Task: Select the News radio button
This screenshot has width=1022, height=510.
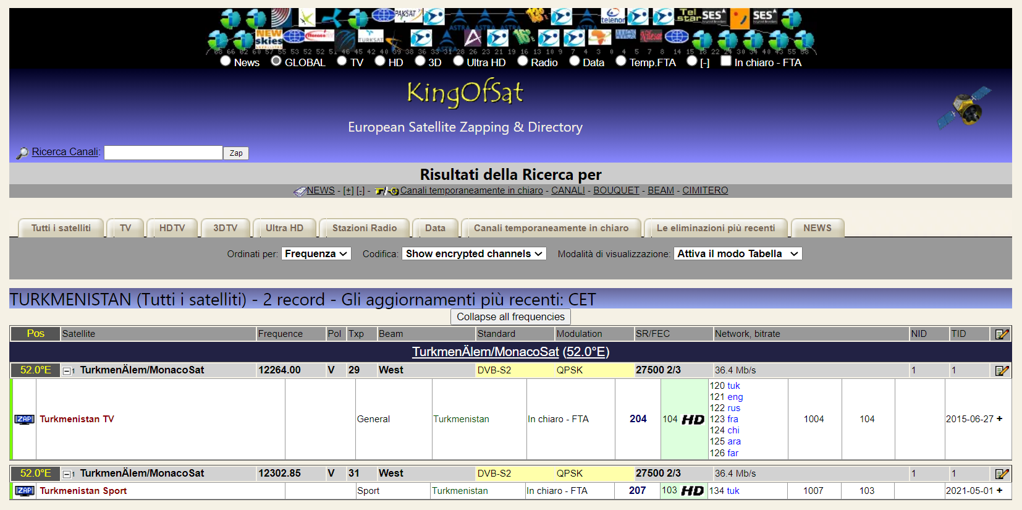Action: pos(226,61)
